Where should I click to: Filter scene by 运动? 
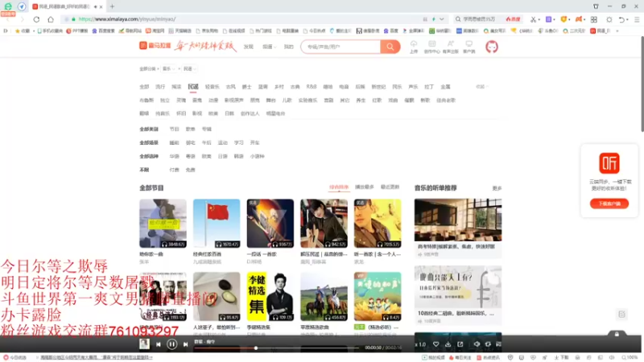pyautogui.click(x=223, y=142)
